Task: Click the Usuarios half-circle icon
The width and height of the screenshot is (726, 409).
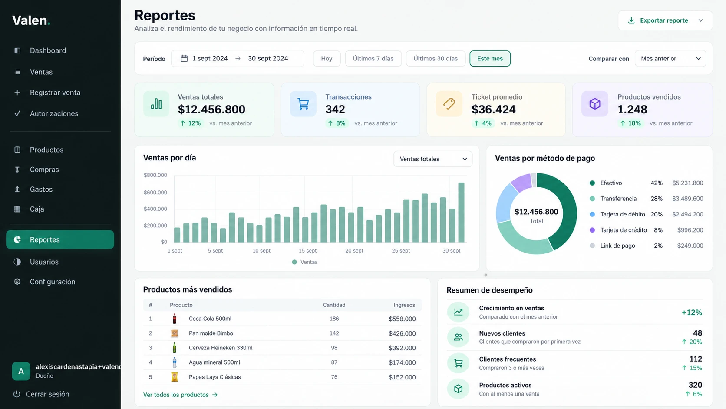Action: [17, 262]
